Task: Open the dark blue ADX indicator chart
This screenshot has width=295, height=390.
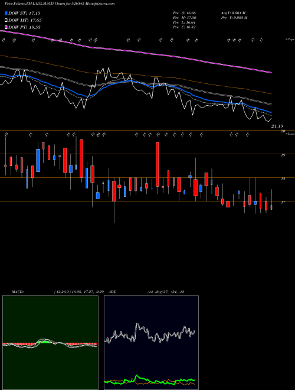Action: (x=151, y=343)
